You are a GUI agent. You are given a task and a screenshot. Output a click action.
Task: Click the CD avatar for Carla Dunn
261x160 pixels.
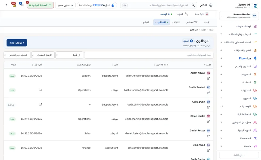click(x=209, y=102)
